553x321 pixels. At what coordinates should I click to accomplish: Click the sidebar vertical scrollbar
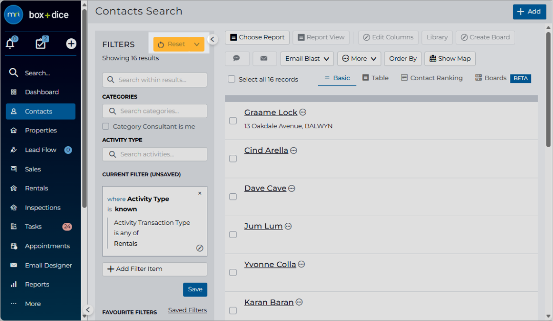pyautogui.click(x=84, y=109)
